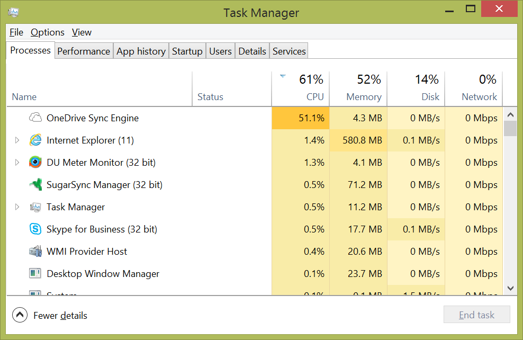The width and height of the screenshot is (523, 340).
Task: Click the WMI Provider Host icon
Action: point(35,252)
